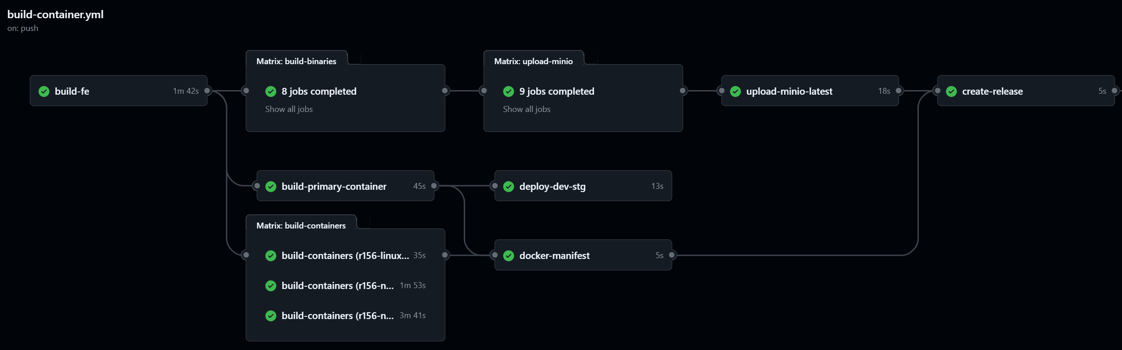Image resolution: width=1122 pixels, height=350 pixels.
Task: Select the 'Matrix: build-binaries' tab header
Action: coord(296,61)
